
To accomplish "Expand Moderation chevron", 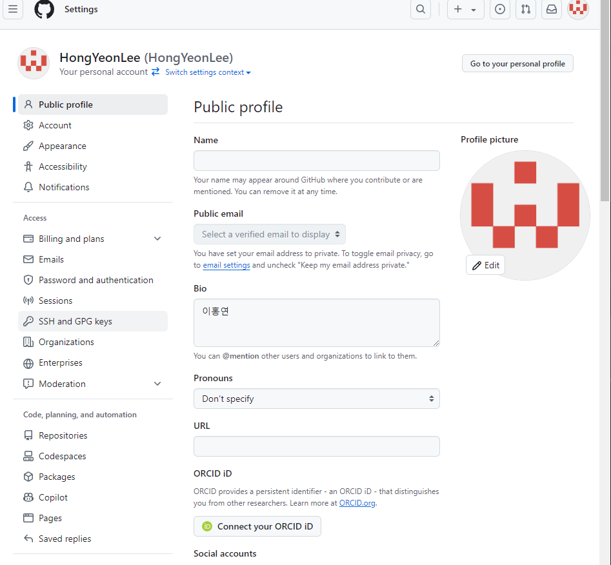I will 157,384.
